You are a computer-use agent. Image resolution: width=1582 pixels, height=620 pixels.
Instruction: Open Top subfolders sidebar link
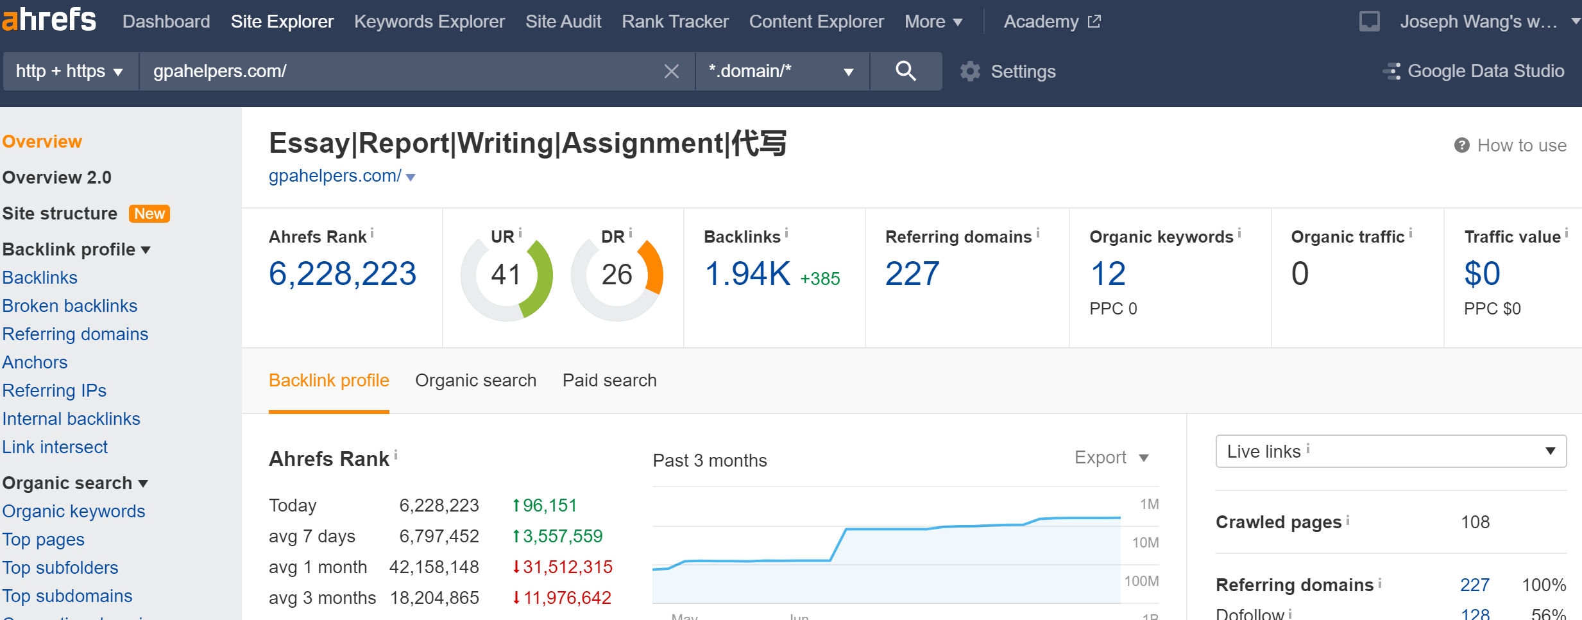coord(60,567)
